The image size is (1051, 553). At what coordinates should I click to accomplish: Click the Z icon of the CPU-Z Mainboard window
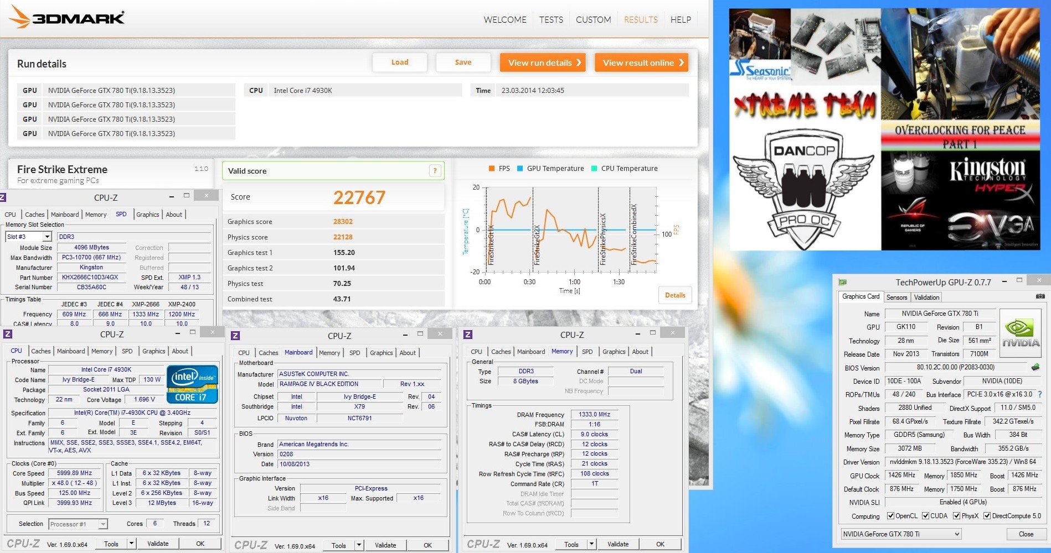235,336
